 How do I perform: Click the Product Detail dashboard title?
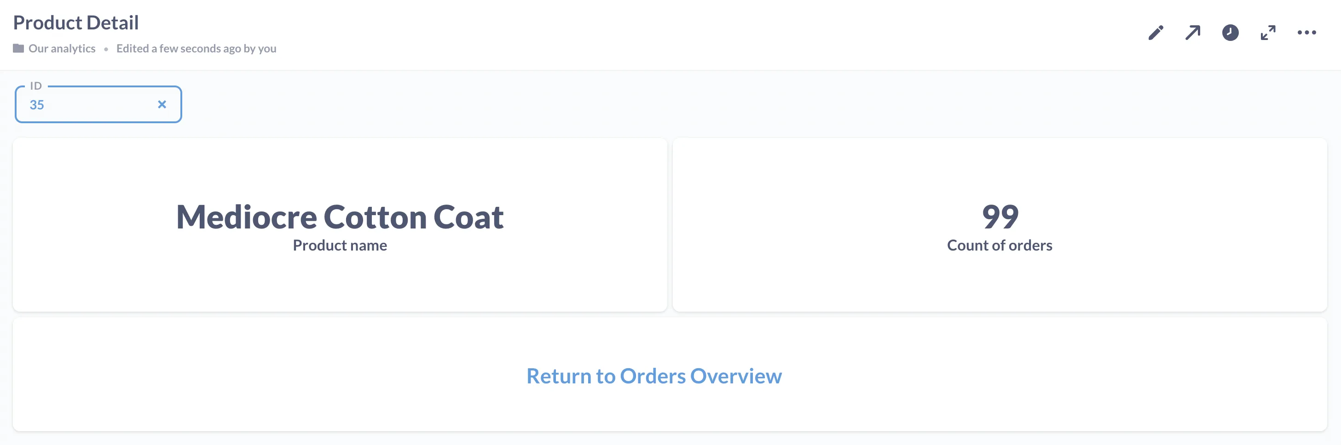(x=76, y=22)
